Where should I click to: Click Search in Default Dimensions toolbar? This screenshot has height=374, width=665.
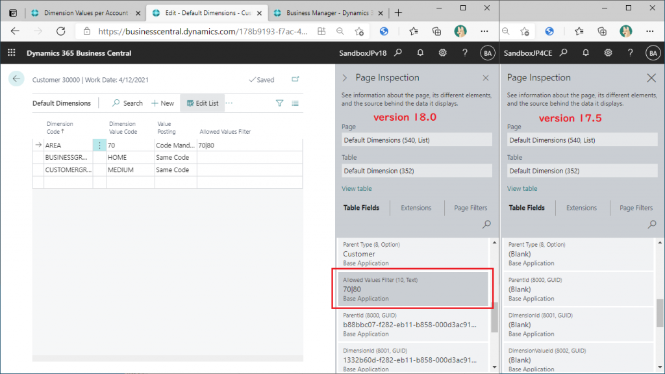127,103
